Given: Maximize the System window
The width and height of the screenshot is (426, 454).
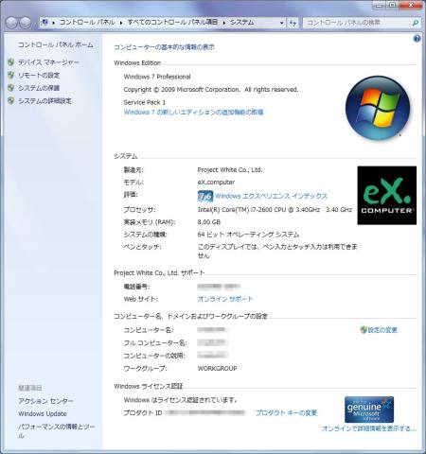Looking at the screenshot, I should click(392, 6).
